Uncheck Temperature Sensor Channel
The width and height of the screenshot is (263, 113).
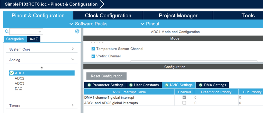[93, 49]
